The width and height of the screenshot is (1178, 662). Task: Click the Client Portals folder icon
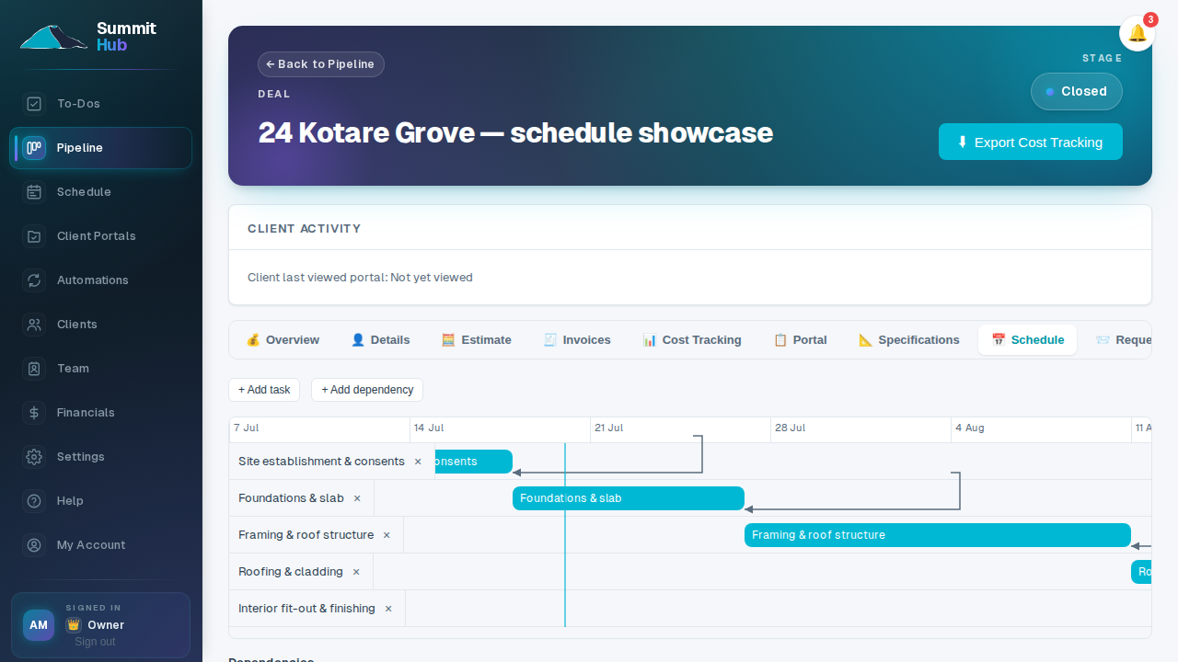[34, 236]
